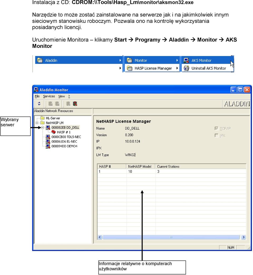Click the NetHASP Model column header
This screenshot has width=253, height=275.
pyautogui.click(x=141, y=166)
